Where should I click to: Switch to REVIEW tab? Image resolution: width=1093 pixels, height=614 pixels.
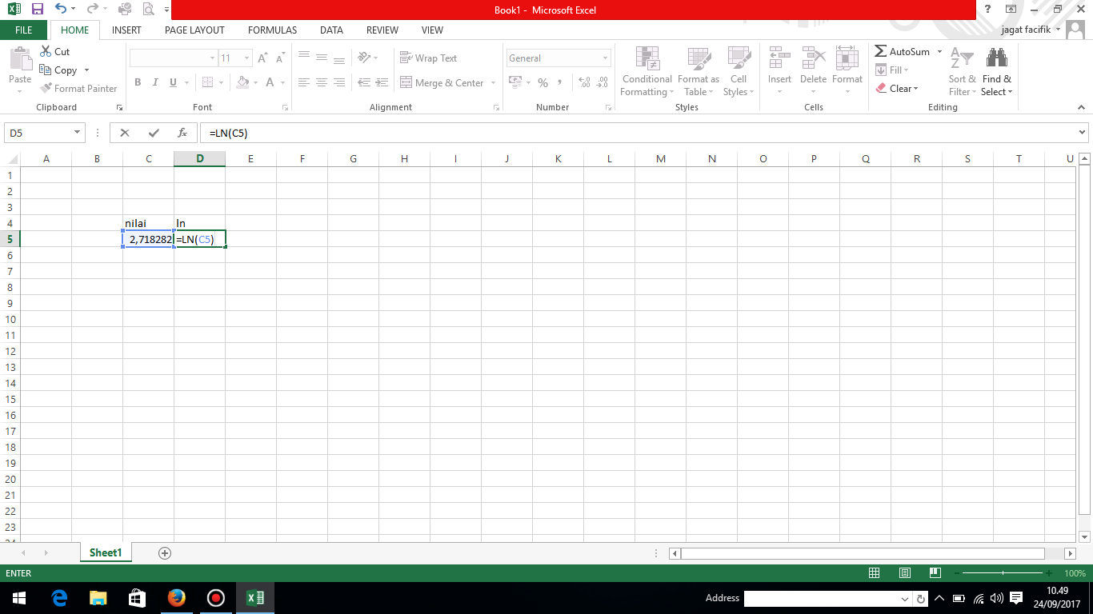[x=382, y=30]
